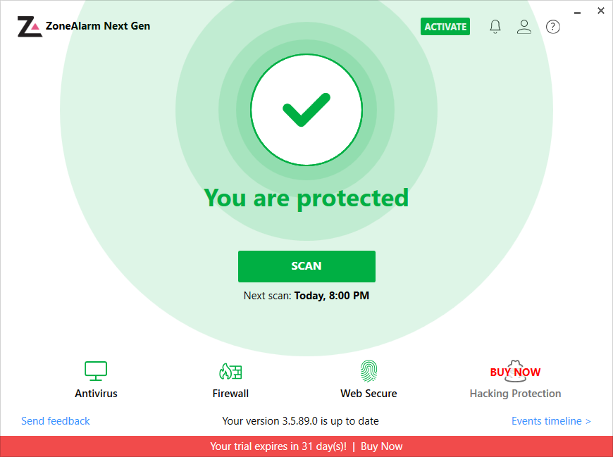This screenshot has width=613, height=457.
Task: Click the green ACTIVATE button
Action: (x=445, y=27)
